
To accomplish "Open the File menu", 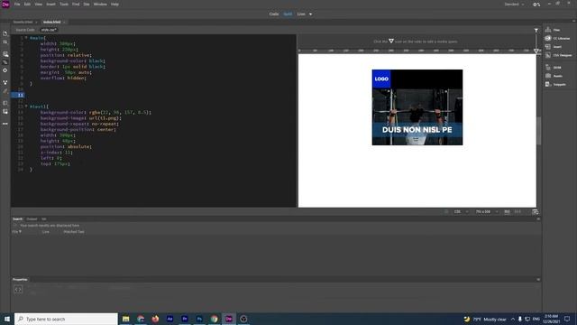I will click(x=17, y=4).
